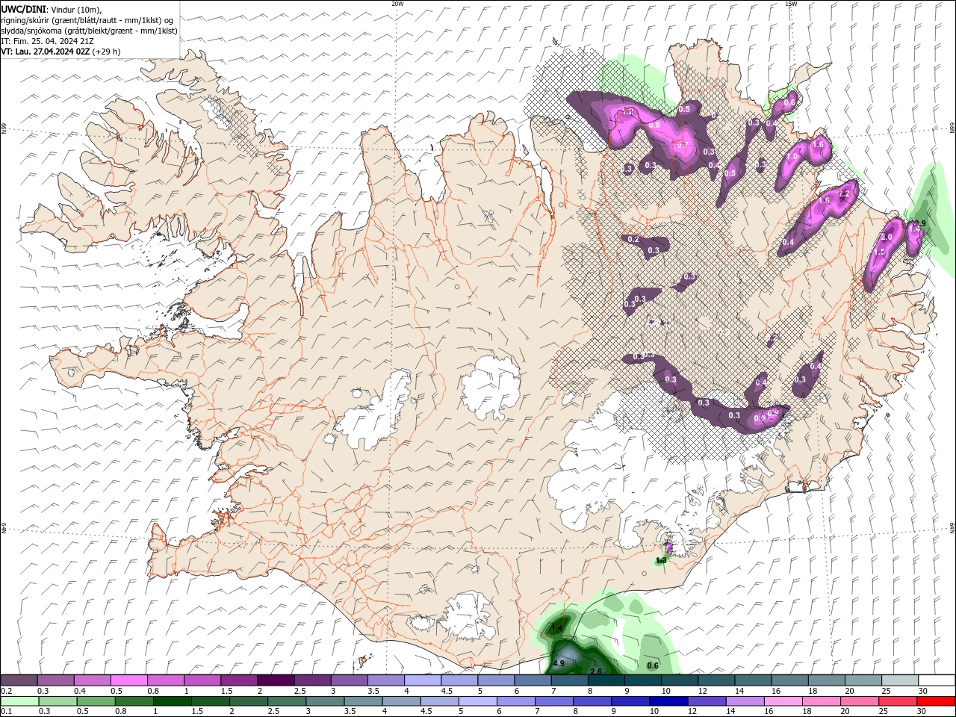Viewport: 956px width, 717px height.
Task: Click the lavender 4 mm snow legend swatch
Action: click(423, 680)
